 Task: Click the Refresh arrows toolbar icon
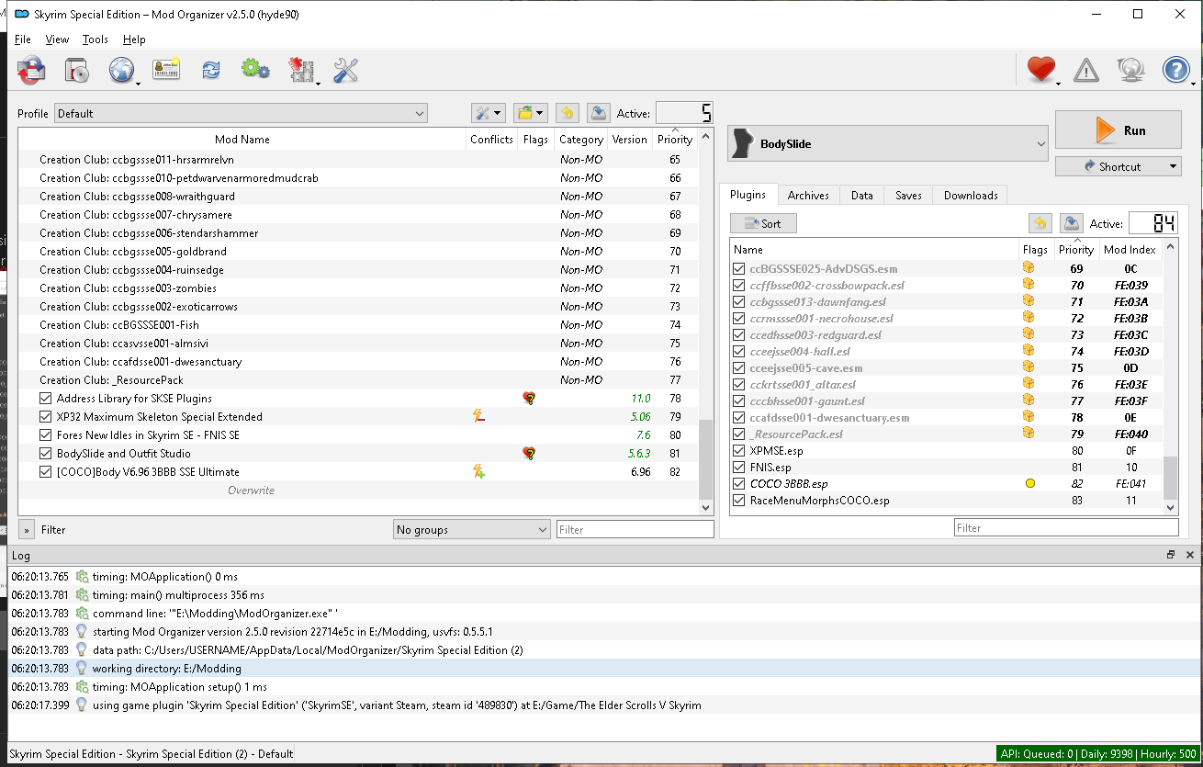coord(211,70)
